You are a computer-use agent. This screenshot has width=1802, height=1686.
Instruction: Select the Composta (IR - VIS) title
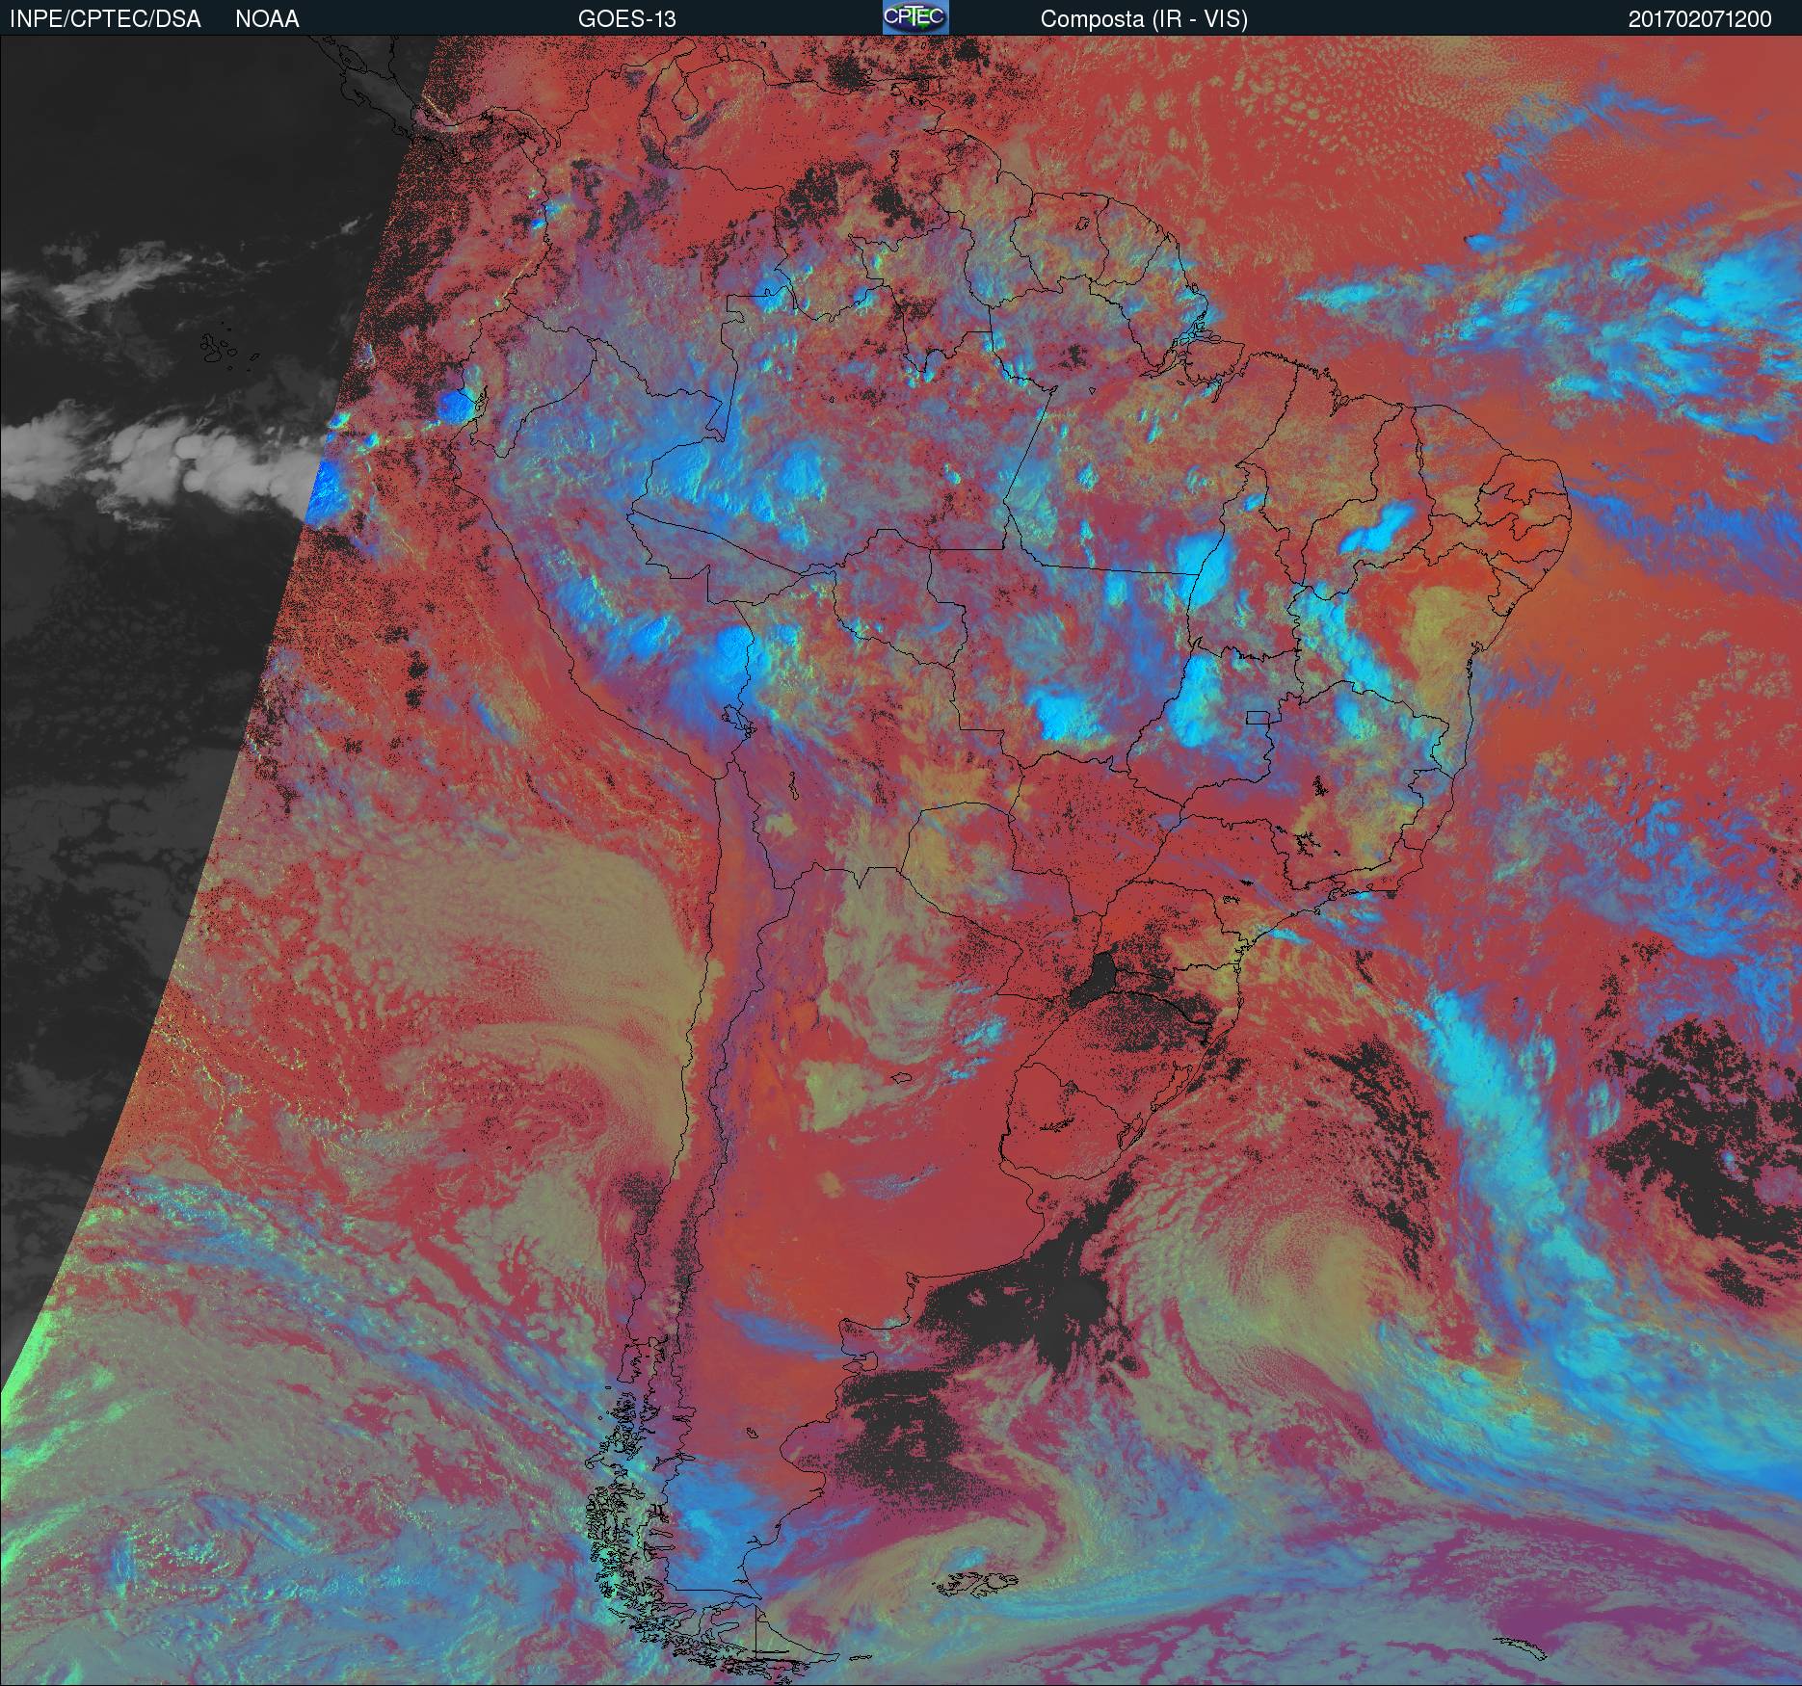(x=1144, y=19)
